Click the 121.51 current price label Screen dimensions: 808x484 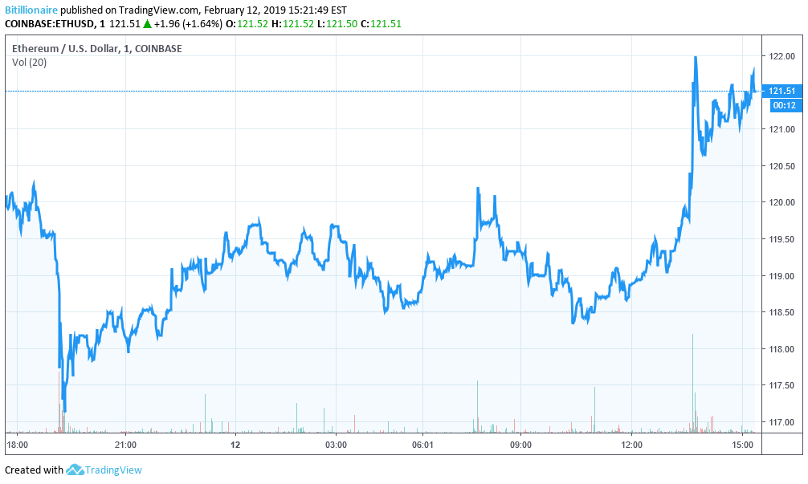pos(781,91)
